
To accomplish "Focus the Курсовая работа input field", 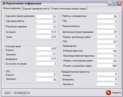I will coord(46,22).
